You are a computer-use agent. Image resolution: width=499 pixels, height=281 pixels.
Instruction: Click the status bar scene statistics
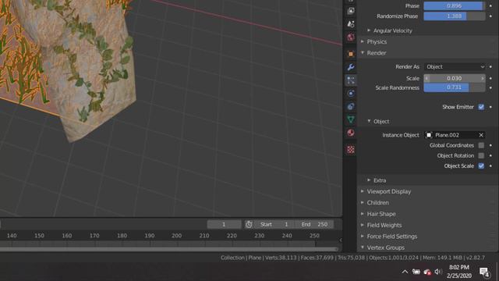pyautogui.click(x=352, y=258)
